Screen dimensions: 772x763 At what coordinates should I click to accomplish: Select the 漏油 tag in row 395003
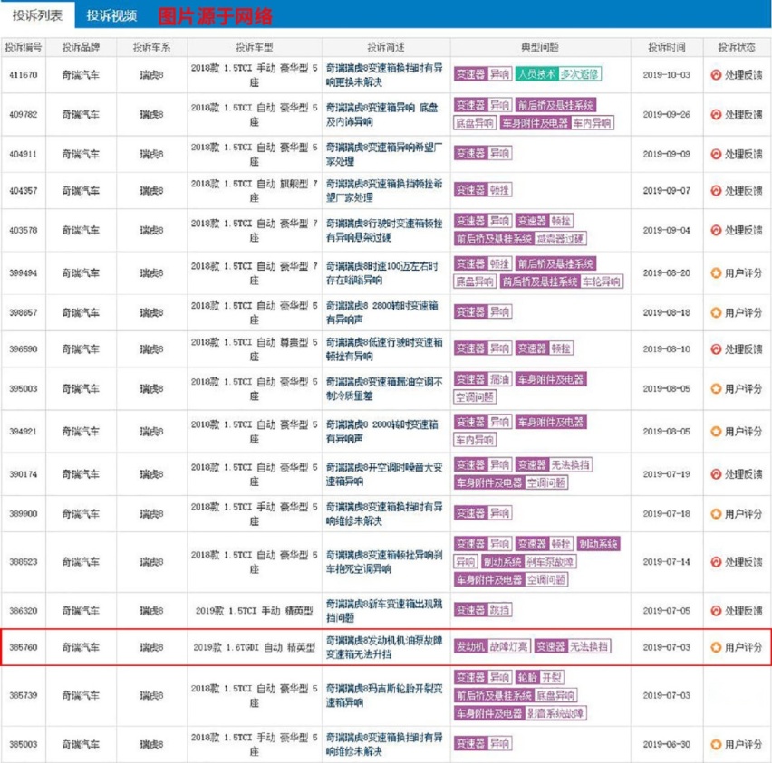500,379
